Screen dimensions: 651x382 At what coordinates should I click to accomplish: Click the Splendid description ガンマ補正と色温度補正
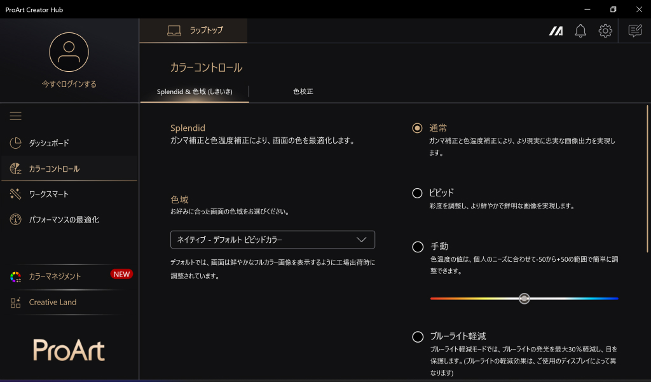pos(263,140)
